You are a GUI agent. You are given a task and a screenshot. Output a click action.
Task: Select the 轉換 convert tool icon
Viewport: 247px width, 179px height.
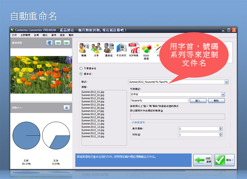coord(84,50)
